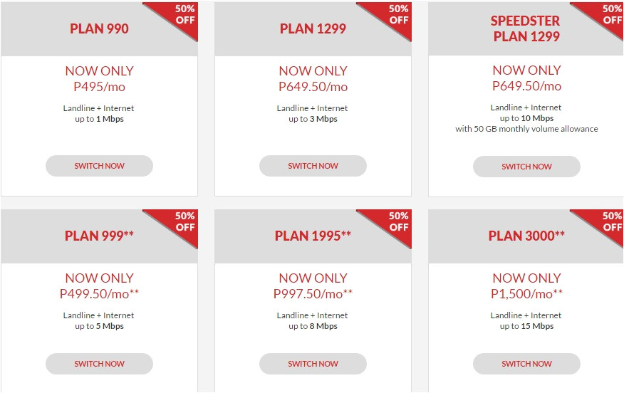The width and height of the screenshot is (624, 393).
Task: Click the PLAN 3000** card title
Action: click(526, 236)
